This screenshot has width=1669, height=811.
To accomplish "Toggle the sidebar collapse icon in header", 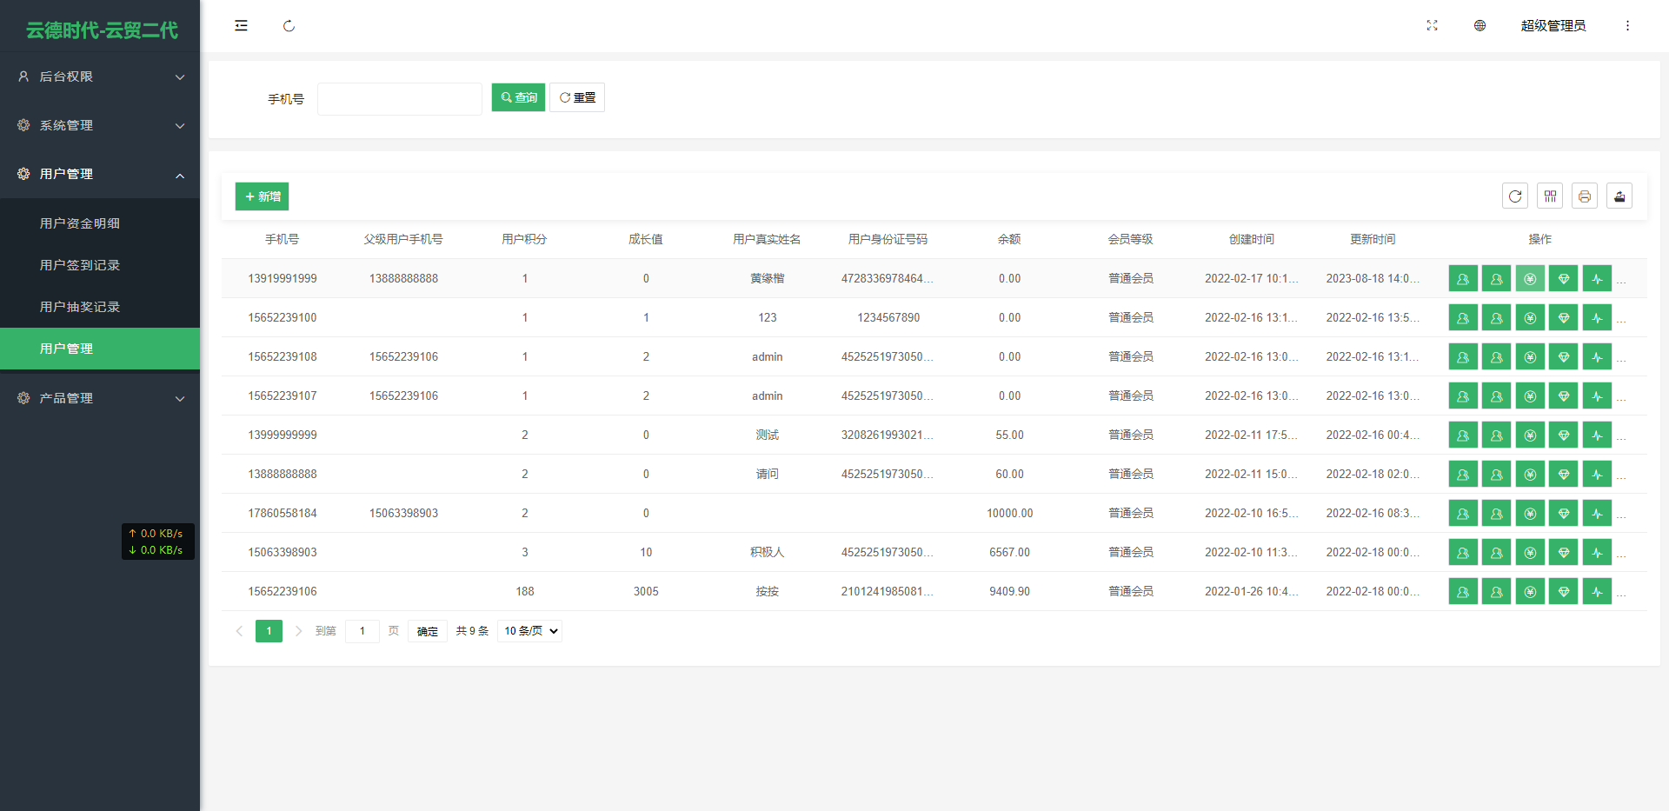I will (241, 26).
